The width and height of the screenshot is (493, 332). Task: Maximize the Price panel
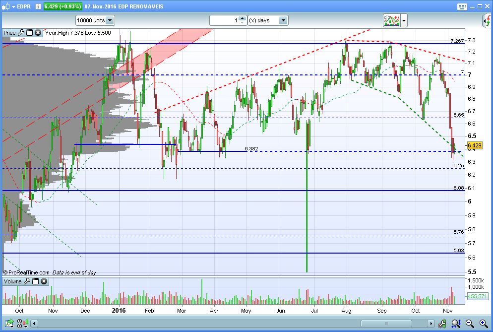pyautogui.click(x=30, y=33)
